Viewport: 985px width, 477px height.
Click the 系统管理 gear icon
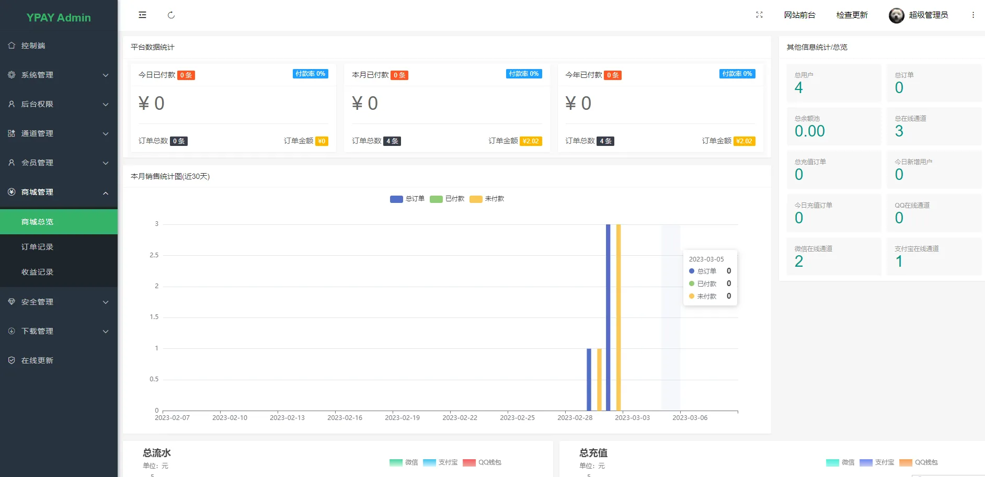click(12, 75)
